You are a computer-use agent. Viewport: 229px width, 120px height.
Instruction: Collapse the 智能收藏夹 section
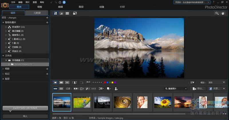[x=3, y=22]
